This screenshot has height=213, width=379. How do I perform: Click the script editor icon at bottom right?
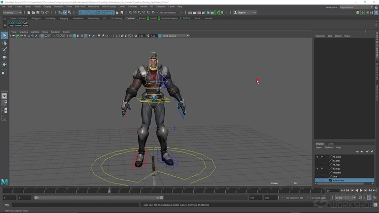375,205
